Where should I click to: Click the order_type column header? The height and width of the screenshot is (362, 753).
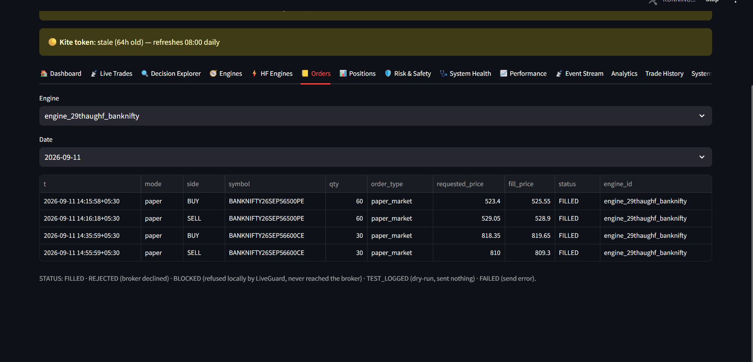click(x=400, y=184)
